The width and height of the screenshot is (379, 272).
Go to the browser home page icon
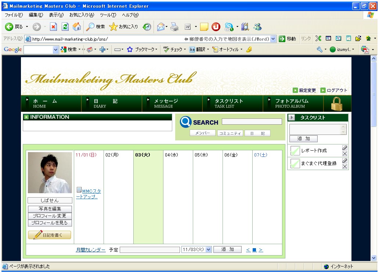point(77,26)
